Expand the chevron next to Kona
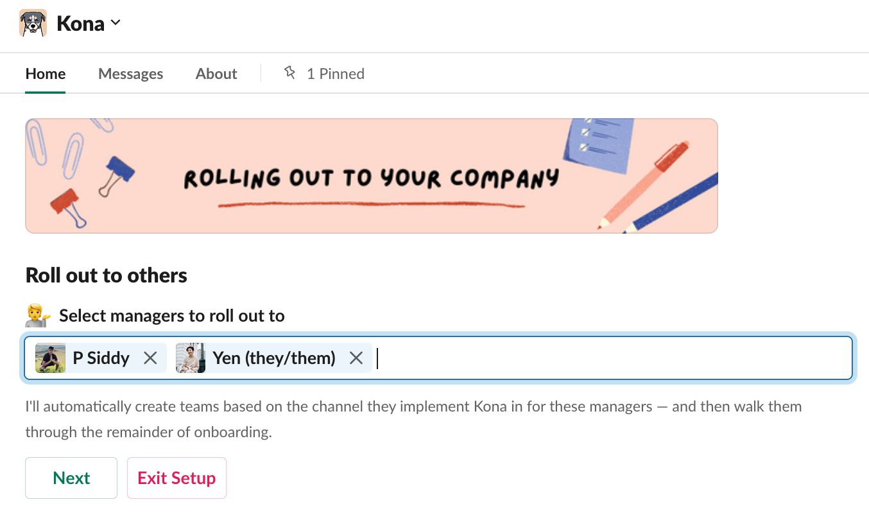Image resolution: width=869 pixels, height=520 pixels. tap(116, 23)
